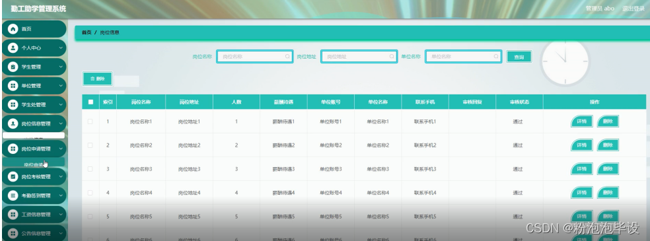
Task: Click the 公告信息管理 grid icon
Action: tap(13, 233)
